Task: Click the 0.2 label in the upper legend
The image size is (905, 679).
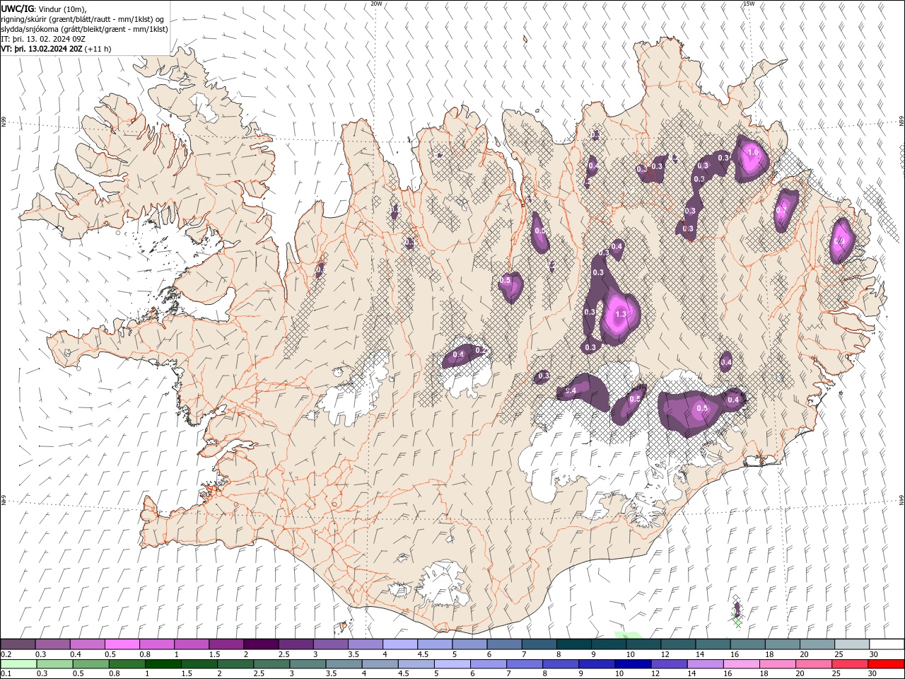Action: (6, 654)
